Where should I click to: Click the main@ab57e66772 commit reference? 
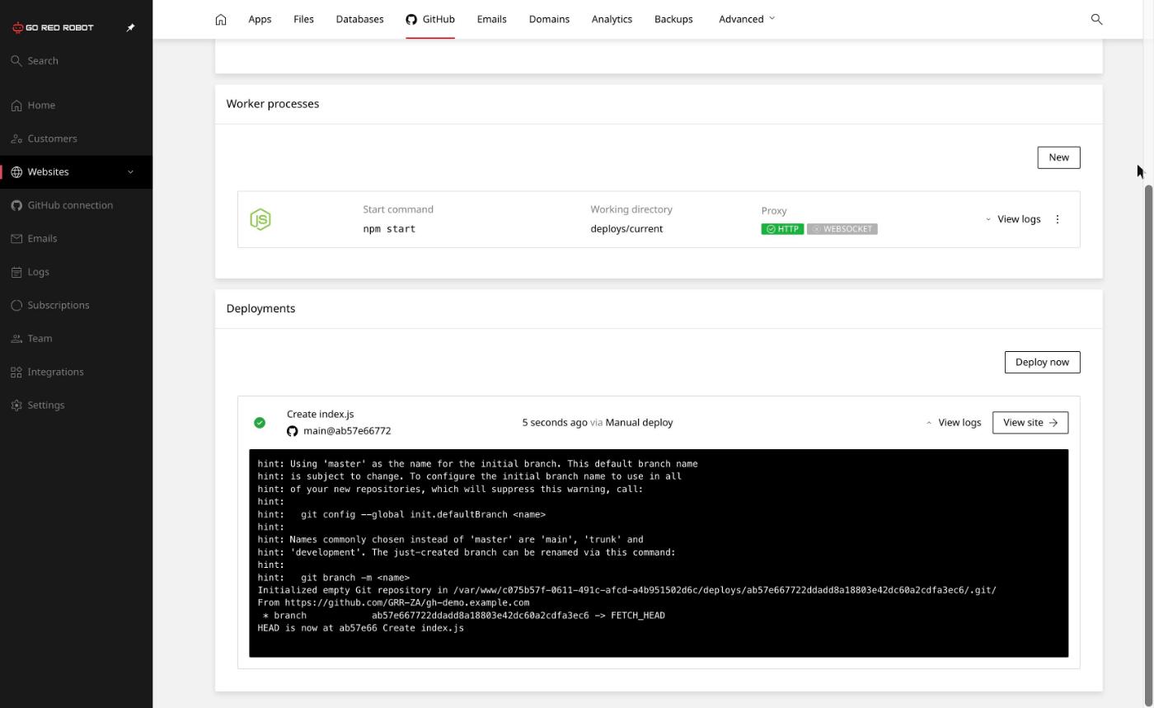347,431
